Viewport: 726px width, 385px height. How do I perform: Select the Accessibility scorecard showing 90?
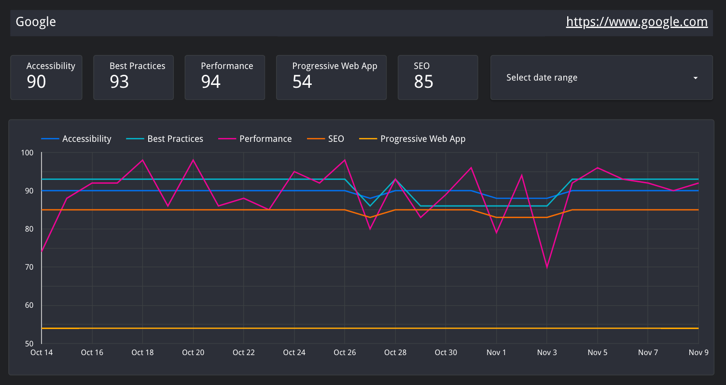[46, 78]
